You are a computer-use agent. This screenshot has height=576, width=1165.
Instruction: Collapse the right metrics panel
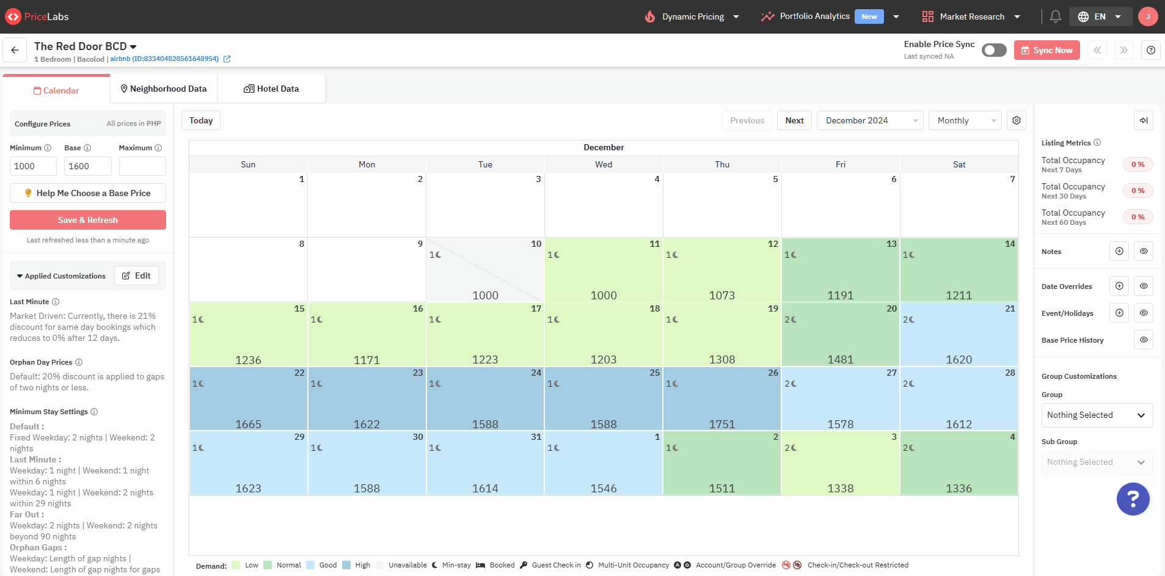point(1144,120)
